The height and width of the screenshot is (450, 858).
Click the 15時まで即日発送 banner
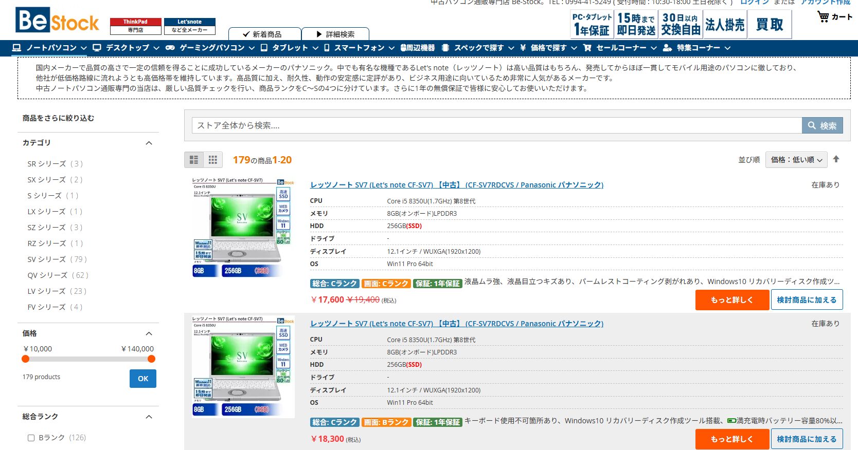(636, 25)
